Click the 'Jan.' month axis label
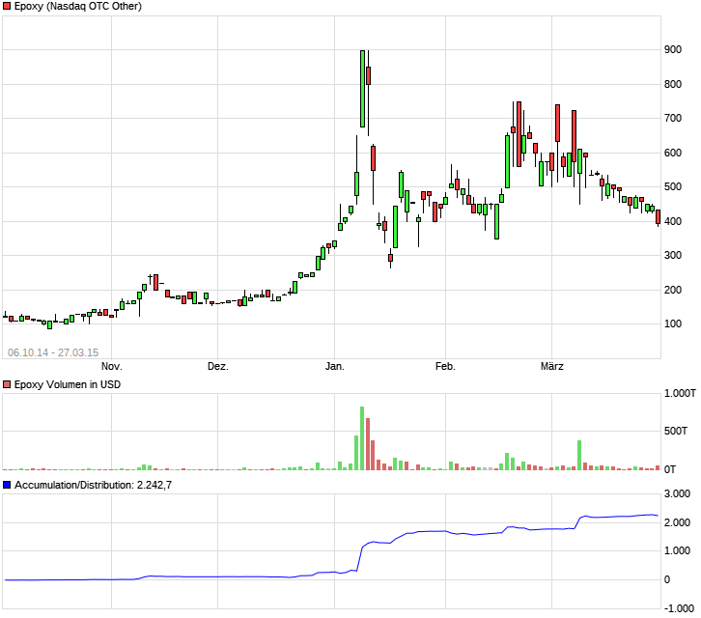The image size is (701, 618). (x=335, y=366)
